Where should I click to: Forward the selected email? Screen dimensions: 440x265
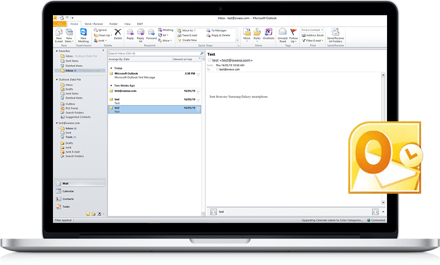tap(151, 34)
